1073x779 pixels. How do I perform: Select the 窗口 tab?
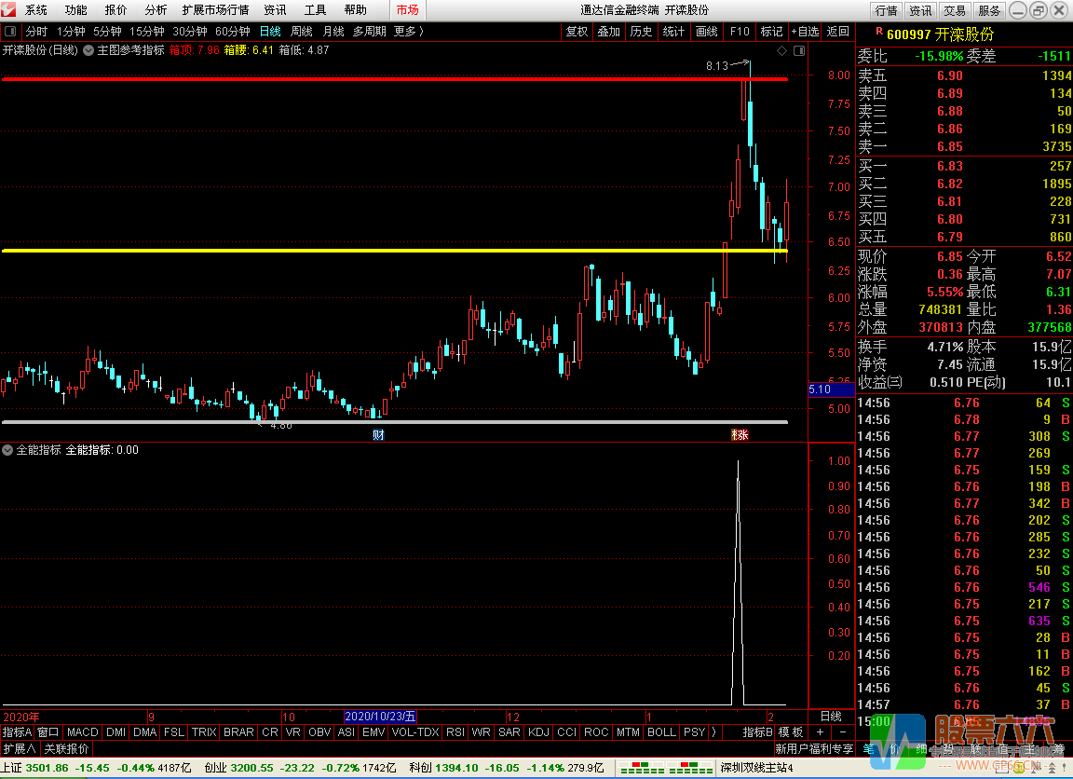(x=48, y=731)
